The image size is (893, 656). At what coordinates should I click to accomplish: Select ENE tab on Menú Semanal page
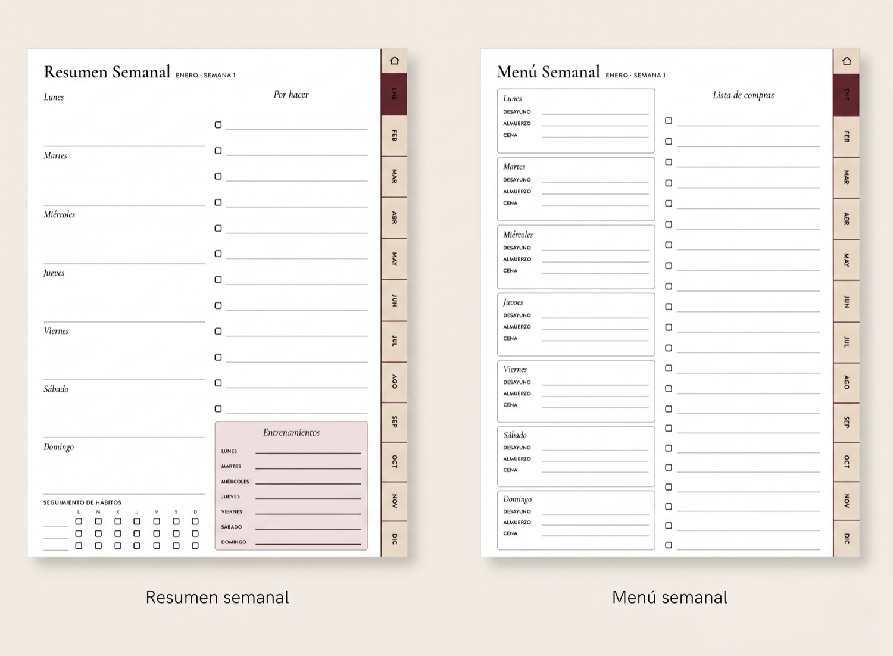click(x=847, y=95)
